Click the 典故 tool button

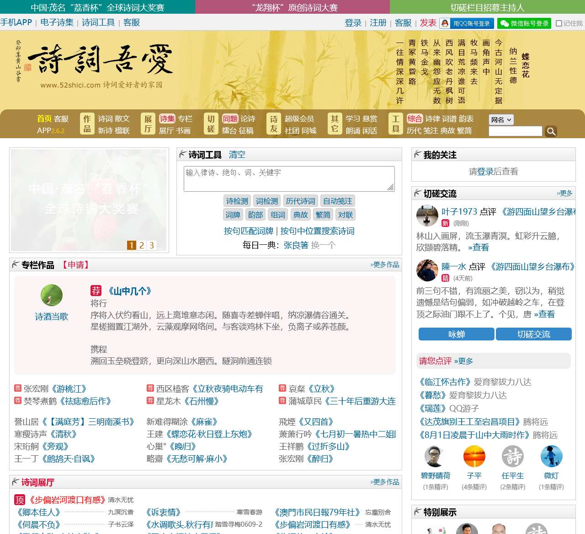click(300, 215)
